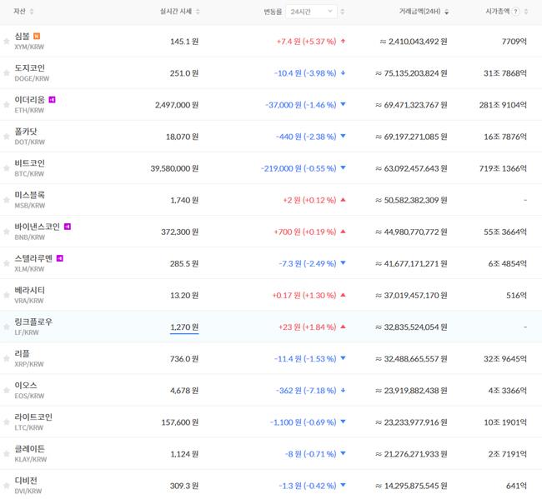Click the 베라시티 VRA/KRW asset name
The width and height of the screenshot is (542, 499).
(29, 290)
